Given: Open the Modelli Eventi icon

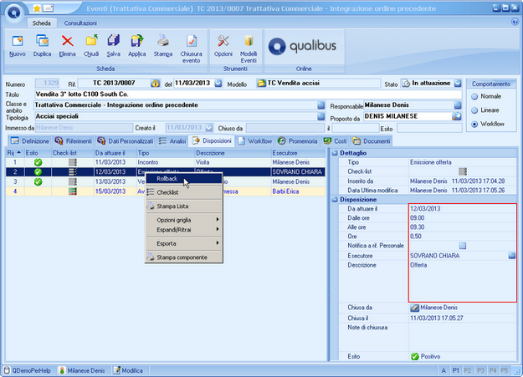Looking at the screenshot, I should pyautogui.click(x=249, y=41).
